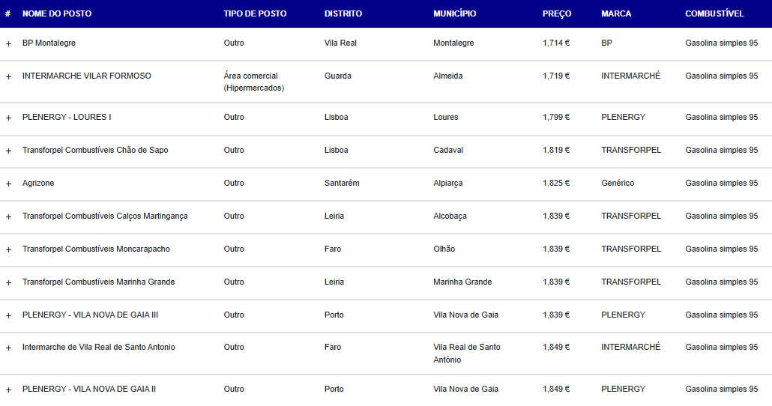This screenshot has height=406, width=772.
Task: Click plus icon next to Agrizone
Action: point(8,184)
